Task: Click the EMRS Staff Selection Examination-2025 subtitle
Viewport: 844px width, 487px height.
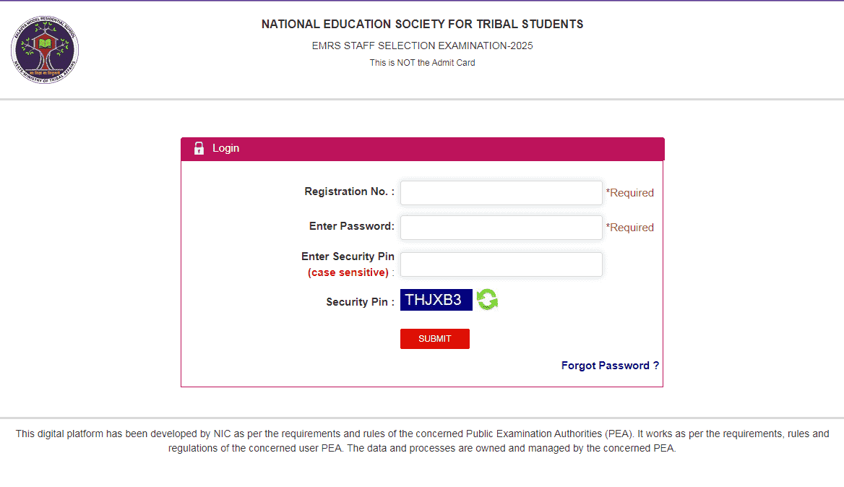Action: click(422, 46)
